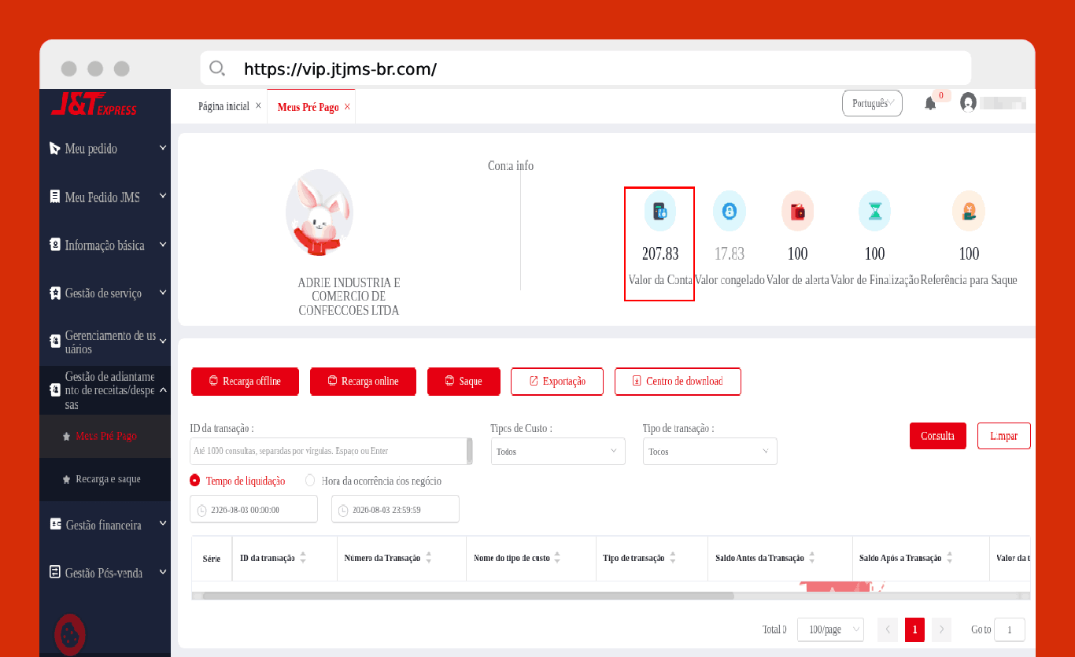Click the ID da transação input scrollbar
The height and width of the screenshot is (657, 1075).
coord(470,452)
